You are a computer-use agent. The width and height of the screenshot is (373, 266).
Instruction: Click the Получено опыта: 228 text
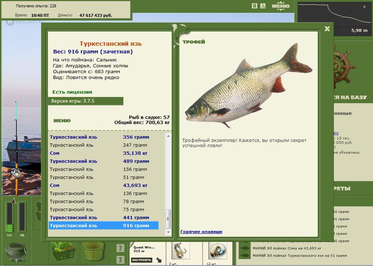click(x=36, y=6)
